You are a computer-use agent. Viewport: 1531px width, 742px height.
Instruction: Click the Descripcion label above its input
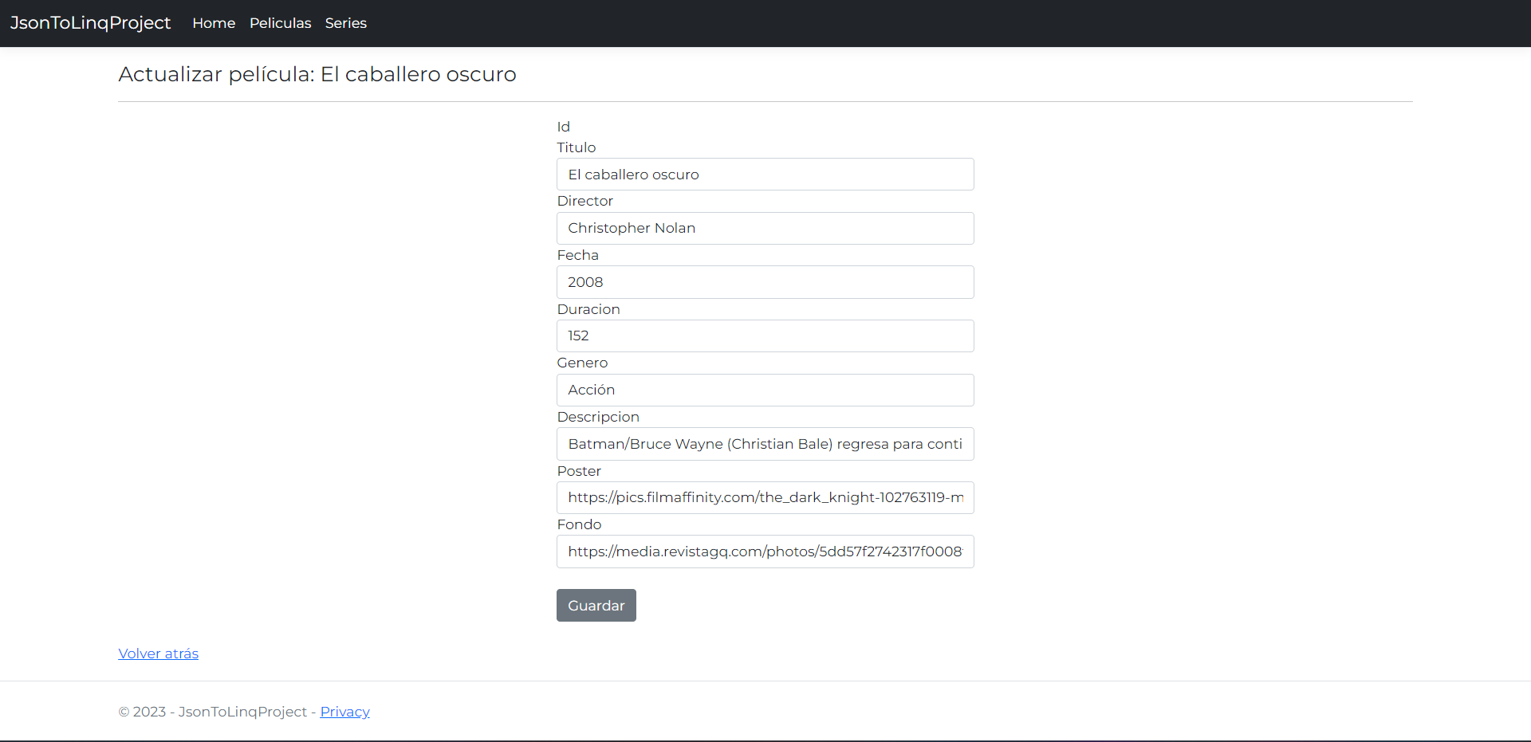point(598,416)
